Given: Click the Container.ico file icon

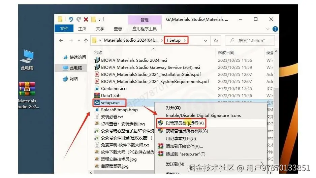Looking at the screenshot, I should pyautogui.click(x=97, y=88).
